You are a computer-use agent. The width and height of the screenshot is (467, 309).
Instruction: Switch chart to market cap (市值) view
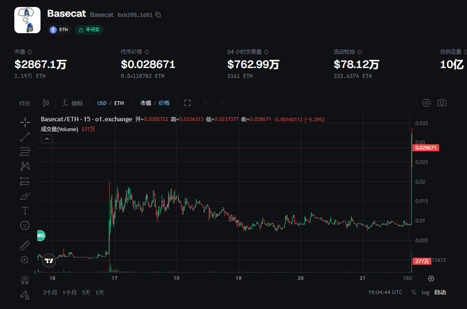pos(146,103)
